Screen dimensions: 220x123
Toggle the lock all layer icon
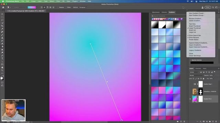203,79
